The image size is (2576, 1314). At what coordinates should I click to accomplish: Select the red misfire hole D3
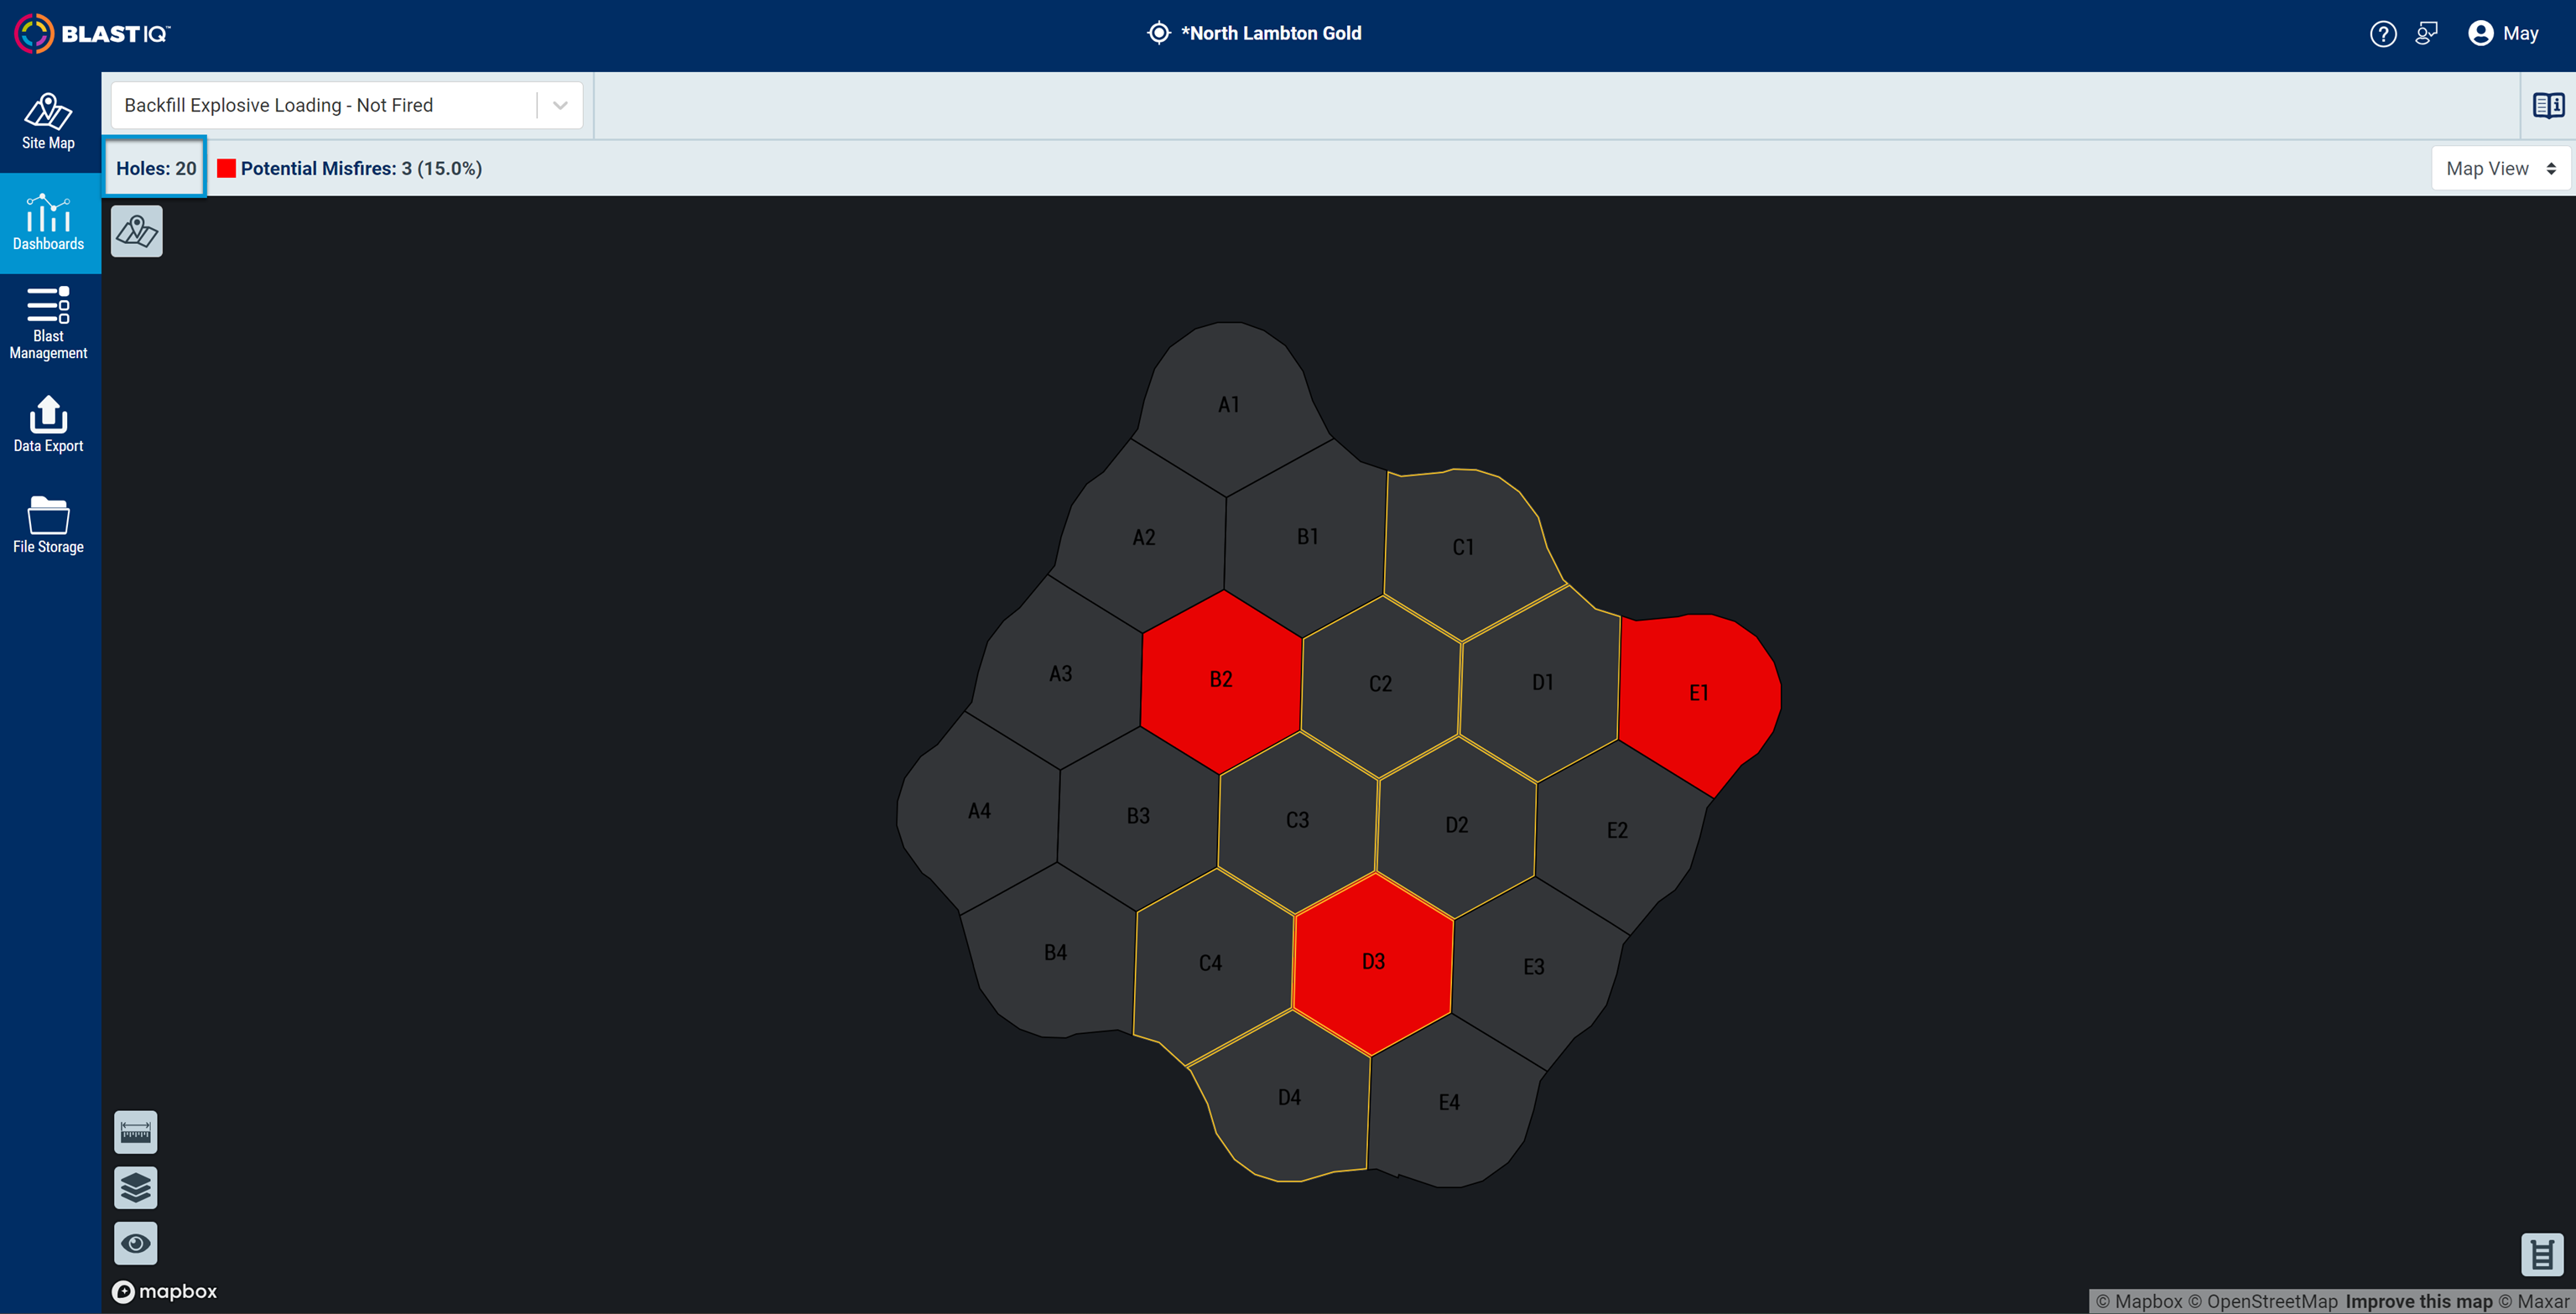(x=1373, y=962)
